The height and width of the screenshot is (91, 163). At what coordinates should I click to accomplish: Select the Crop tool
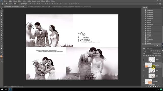(2, 17)
